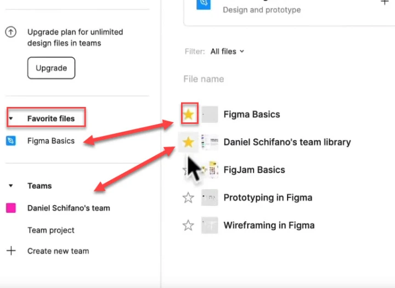The width and height of the screenshot is (395, 288).
Task: Open the All files filter dropdown
Action: (227, 52)
